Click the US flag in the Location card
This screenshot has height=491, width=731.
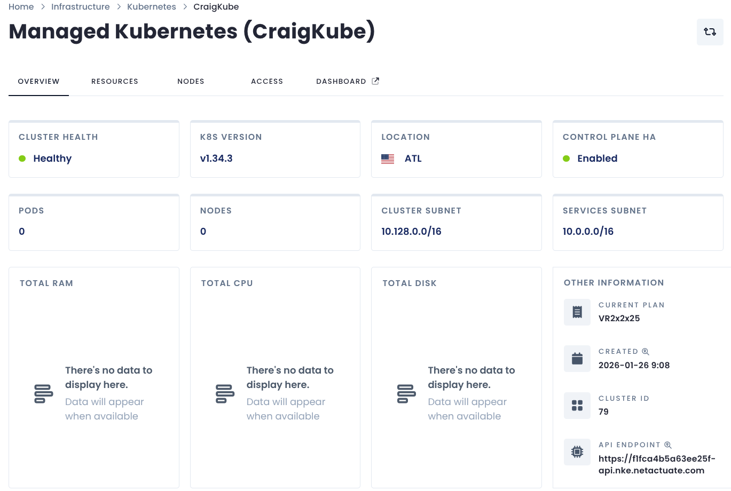(x=388, y=159)
